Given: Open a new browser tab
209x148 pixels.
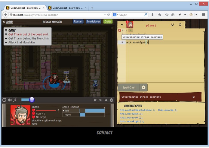Looking at the screenshot, I should [x=92, y=8].
